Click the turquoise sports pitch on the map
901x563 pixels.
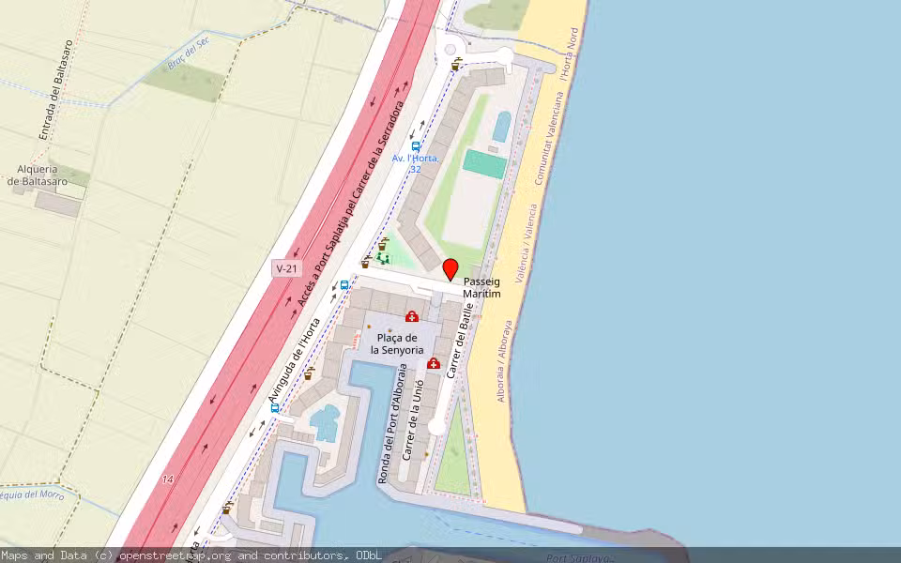(484, 163)
